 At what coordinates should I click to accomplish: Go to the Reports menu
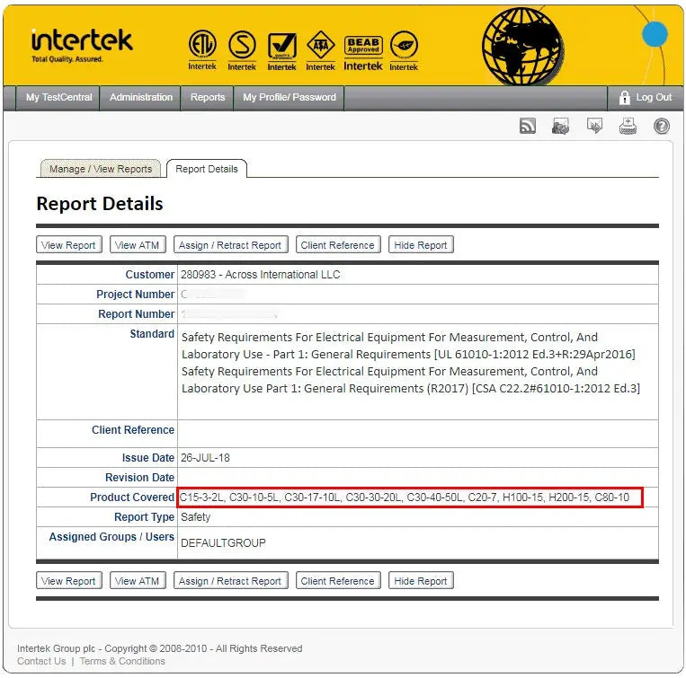click(208, 97)
